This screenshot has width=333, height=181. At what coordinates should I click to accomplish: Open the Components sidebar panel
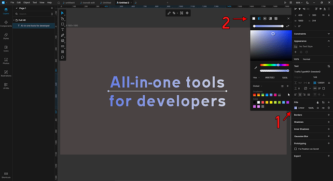[x=6, y=24]
